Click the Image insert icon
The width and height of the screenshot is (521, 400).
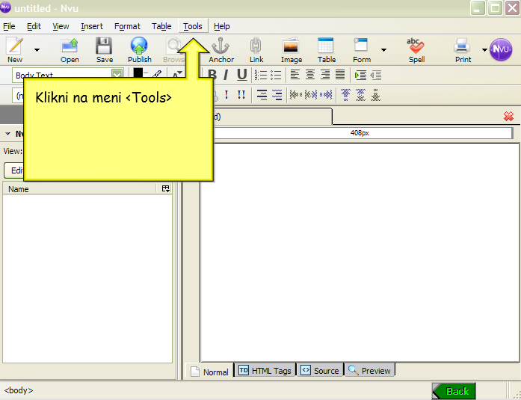[291, 49]
